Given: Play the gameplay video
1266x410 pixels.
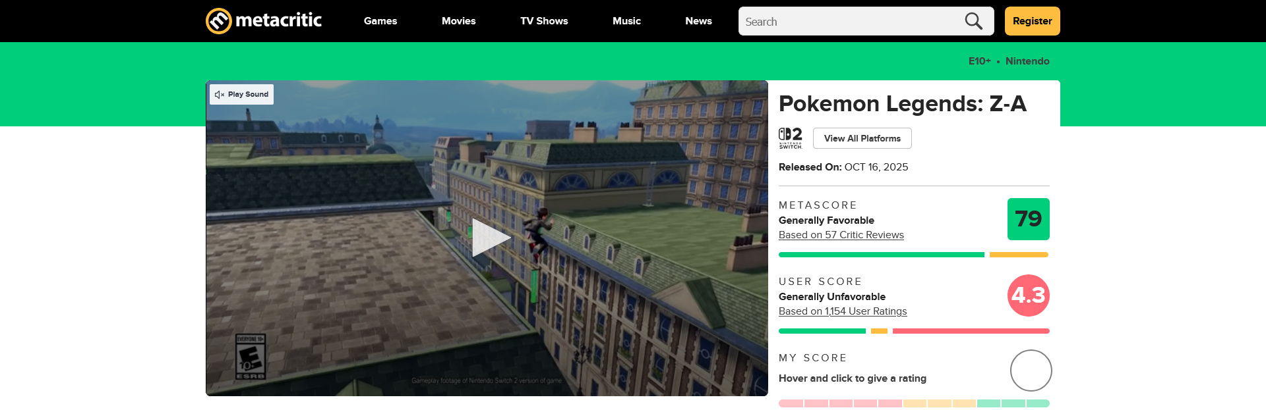Looking at the screenshot, I should tap(490, 238).
